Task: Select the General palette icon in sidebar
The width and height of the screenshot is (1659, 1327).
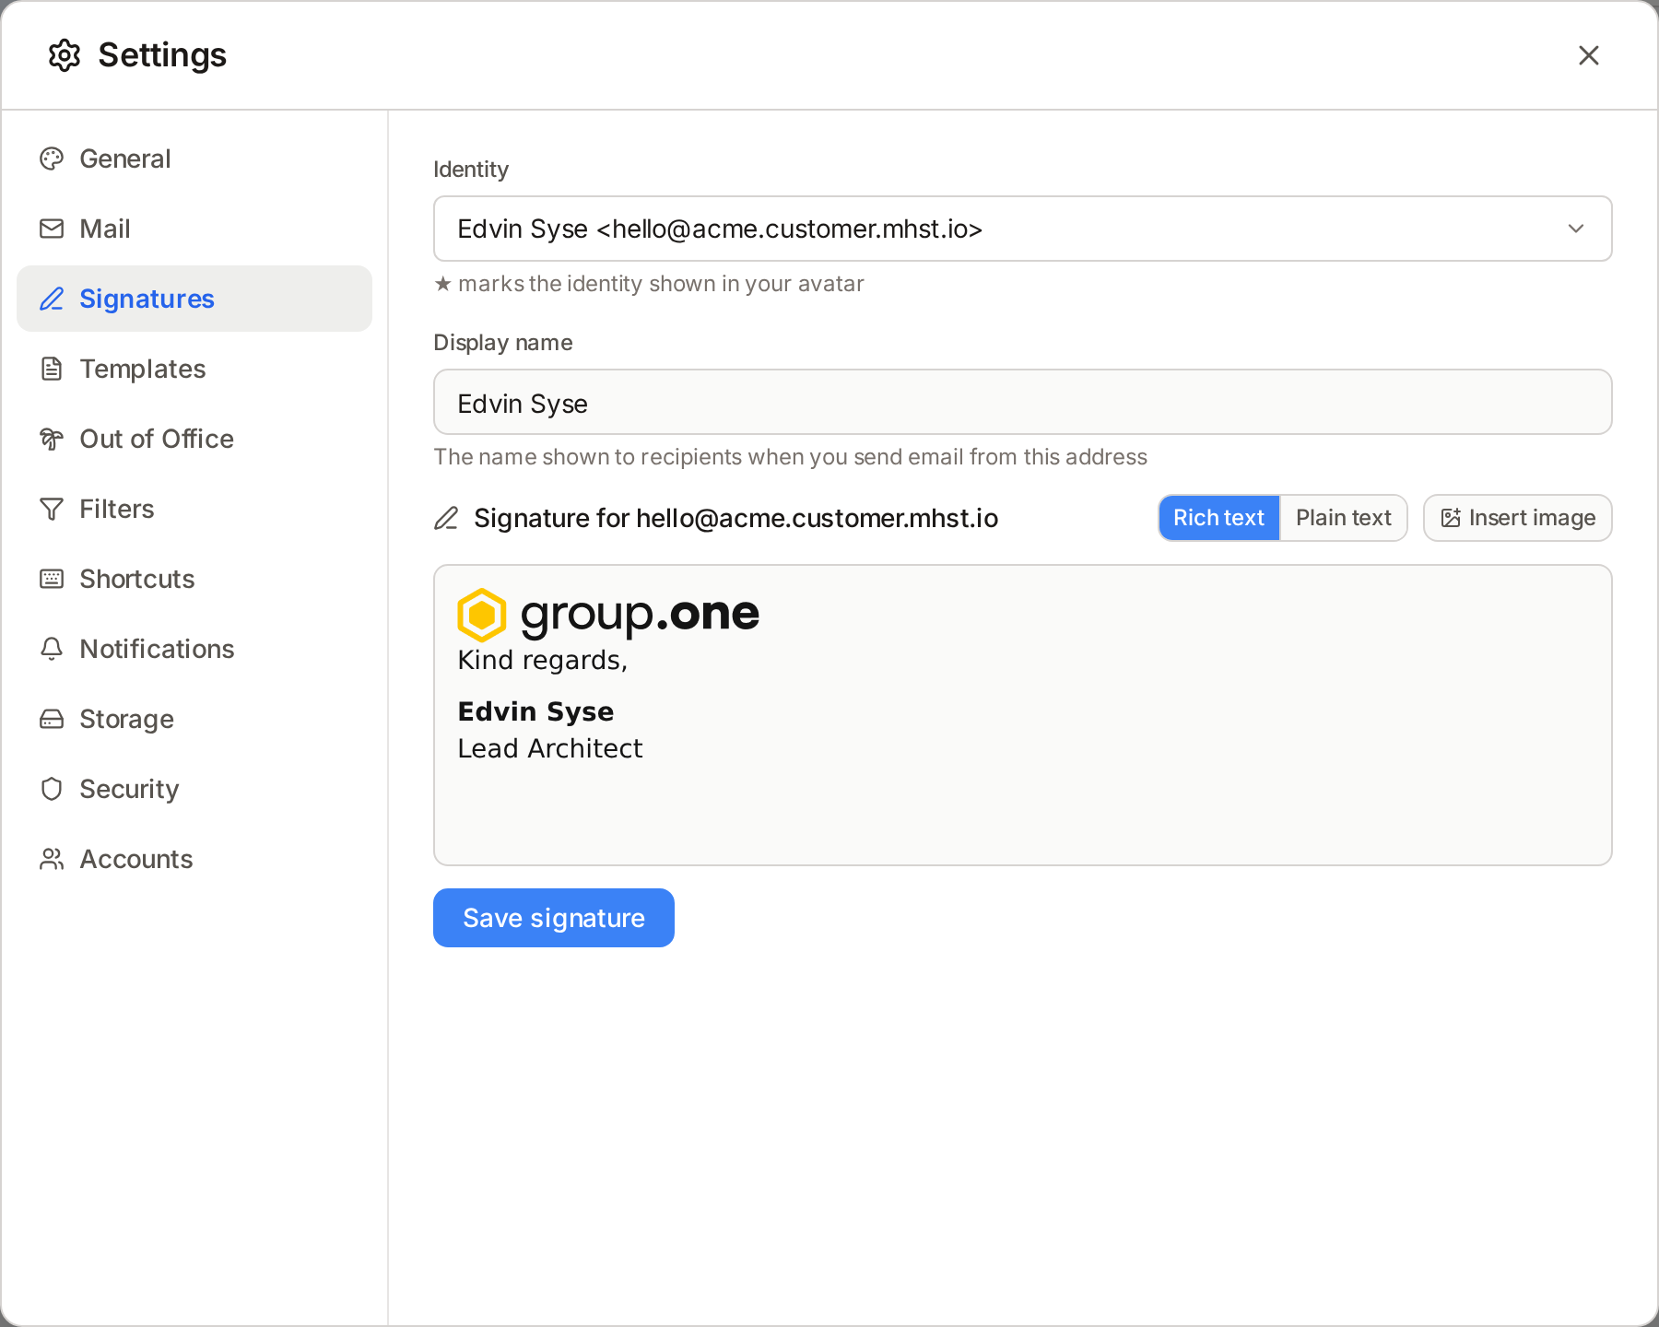Action: coord(52,159)
